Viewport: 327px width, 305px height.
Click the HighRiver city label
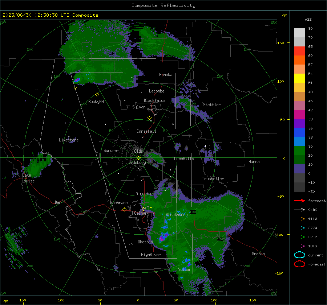[151, 255]
